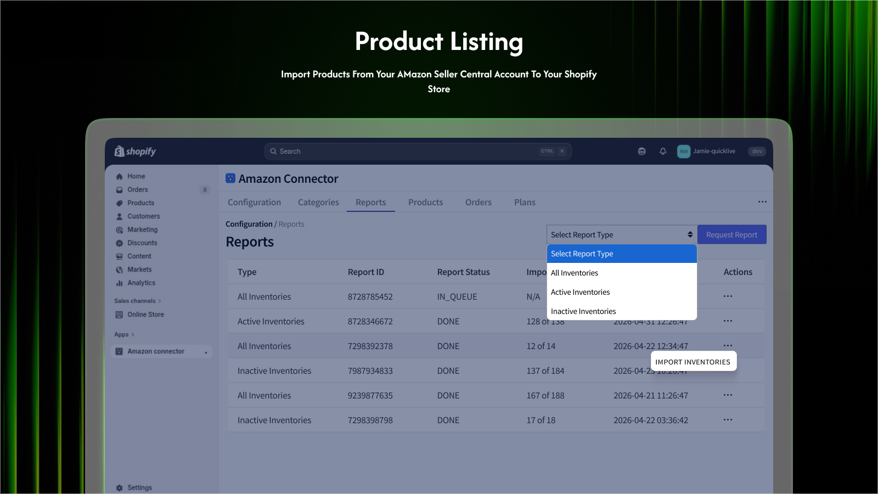The width and height of the screenshot is (878, 494).
Task: Switch to the Plans tab
Action: pyautogui.click(x=525, y=202)
